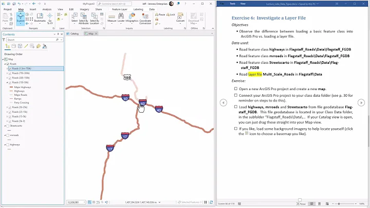Image resolution: width=370 pixels, height=208 pixels.
Task: Close the Map view tab
Action: click(x=96, y=33)
